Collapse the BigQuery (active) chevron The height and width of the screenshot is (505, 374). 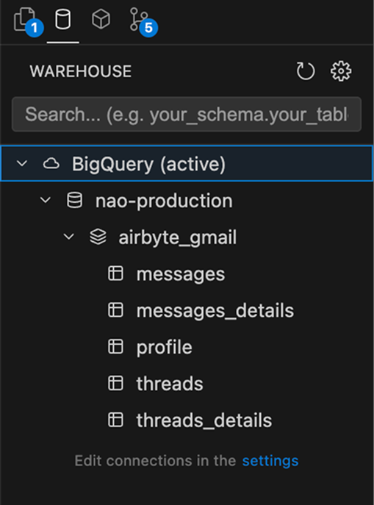click(22, 164)
